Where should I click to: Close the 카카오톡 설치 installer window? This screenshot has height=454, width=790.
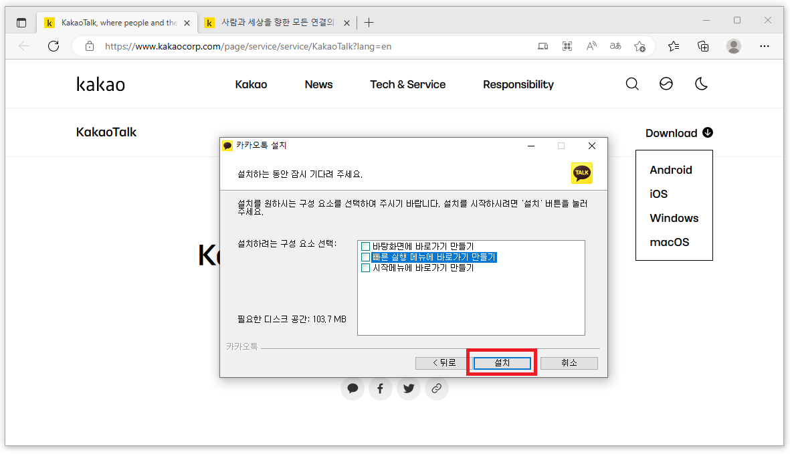click(592, 146)
